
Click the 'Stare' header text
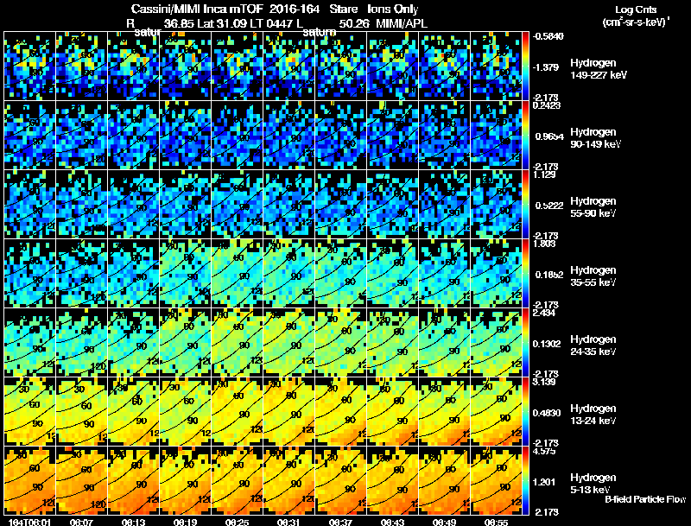[344, 9]
